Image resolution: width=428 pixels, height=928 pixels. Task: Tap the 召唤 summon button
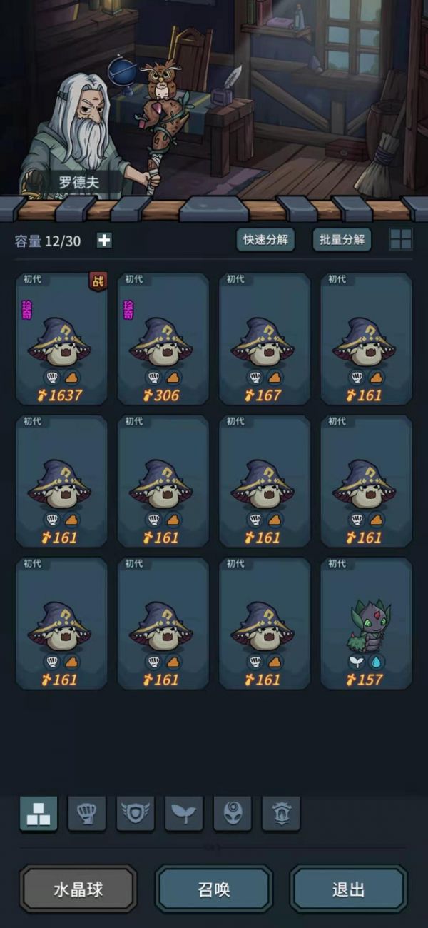tap(213, 889)
